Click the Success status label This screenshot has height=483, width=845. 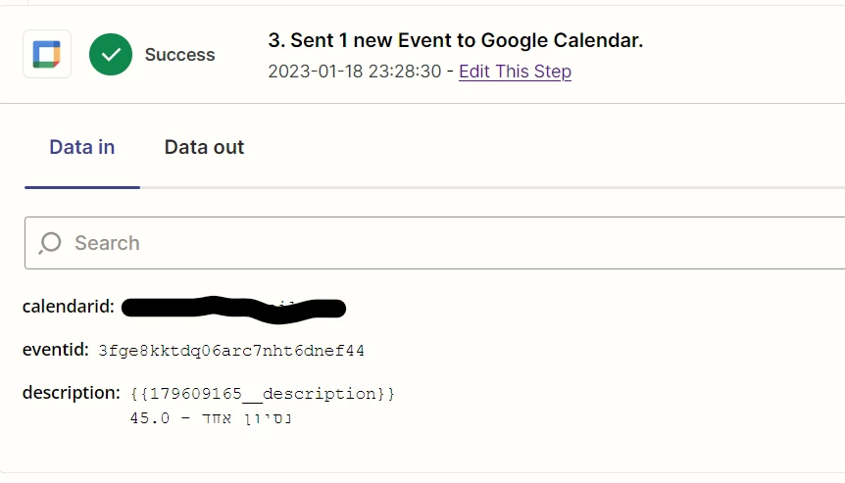179,55
